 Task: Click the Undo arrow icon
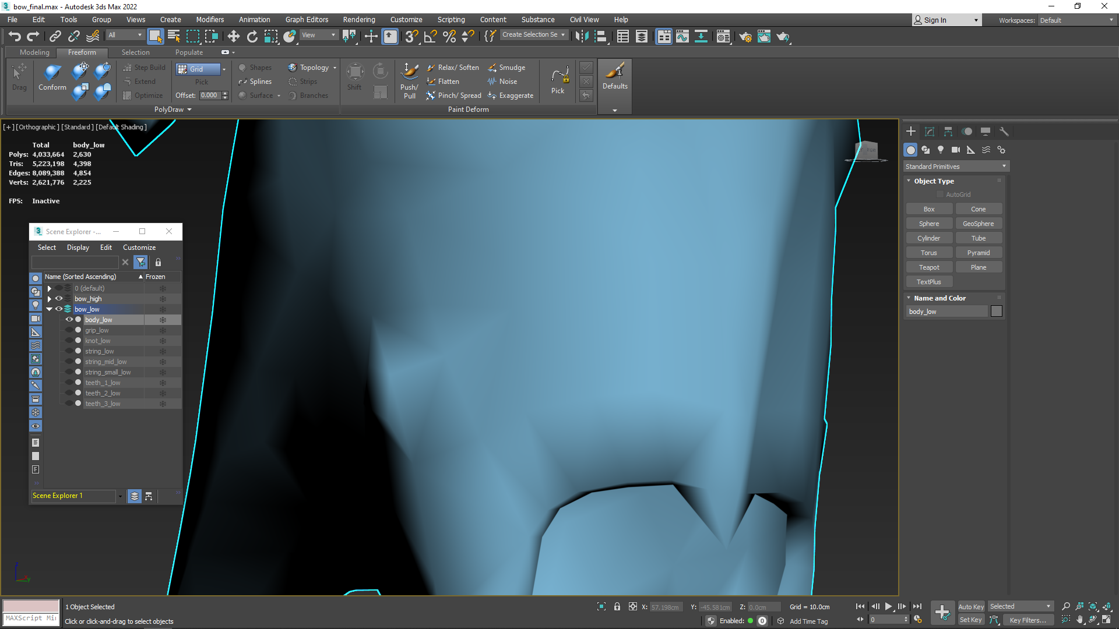tap(15, 36)
